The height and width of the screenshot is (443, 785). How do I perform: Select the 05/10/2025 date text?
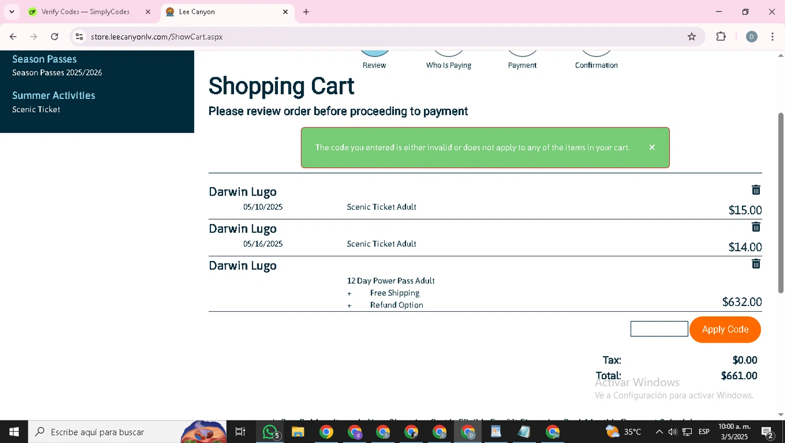pyautogui.click(x=263, y=207)
